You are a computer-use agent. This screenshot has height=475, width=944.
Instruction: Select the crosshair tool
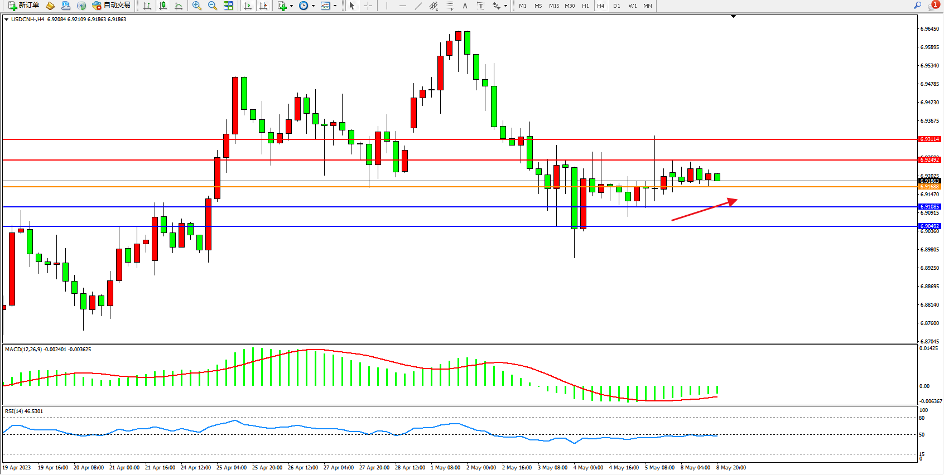pos(368,6)
